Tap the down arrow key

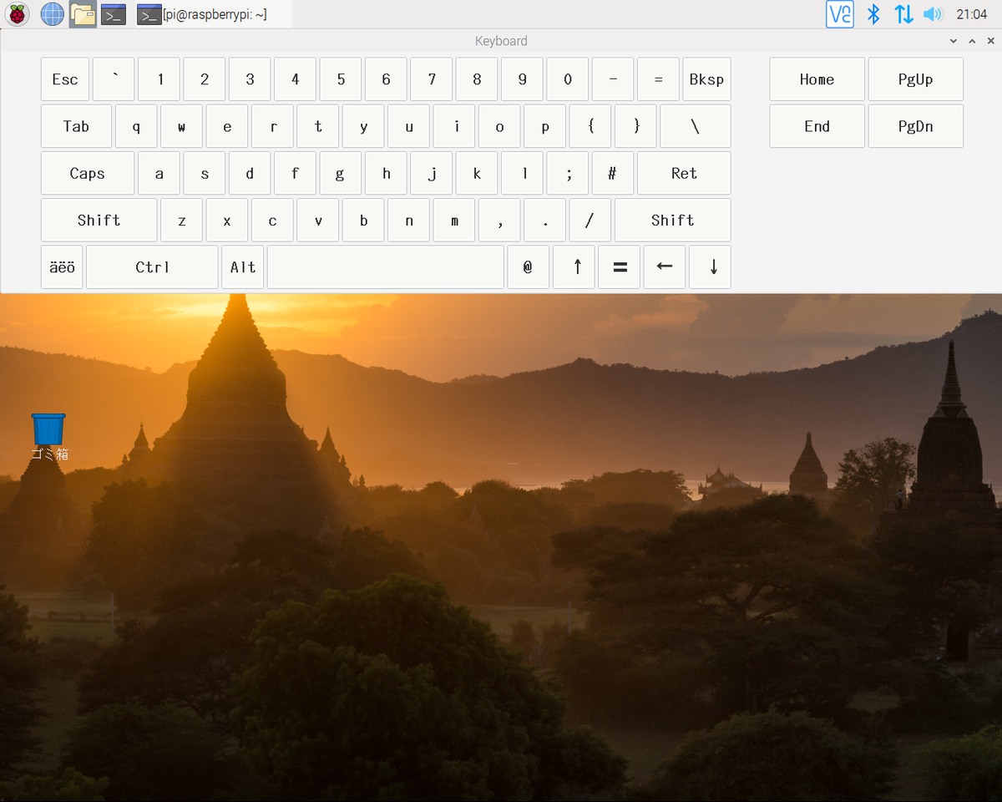[x=710, y=267]
